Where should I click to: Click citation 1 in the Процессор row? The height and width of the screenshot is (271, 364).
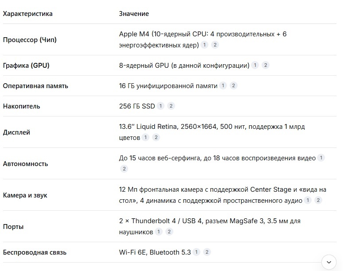point(204,45)
